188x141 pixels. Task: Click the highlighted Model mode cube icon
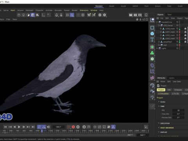(x=33, y=15)
